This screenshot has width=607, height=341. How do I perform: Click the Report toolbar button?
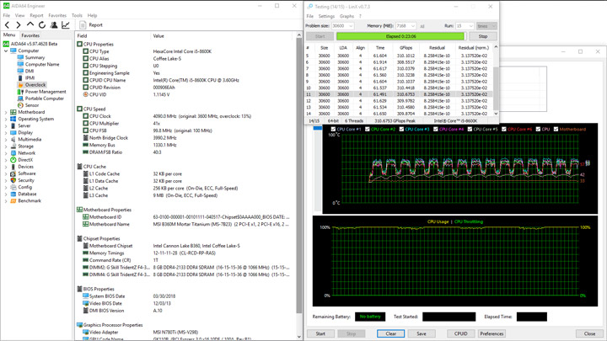[x=93, y=25]
